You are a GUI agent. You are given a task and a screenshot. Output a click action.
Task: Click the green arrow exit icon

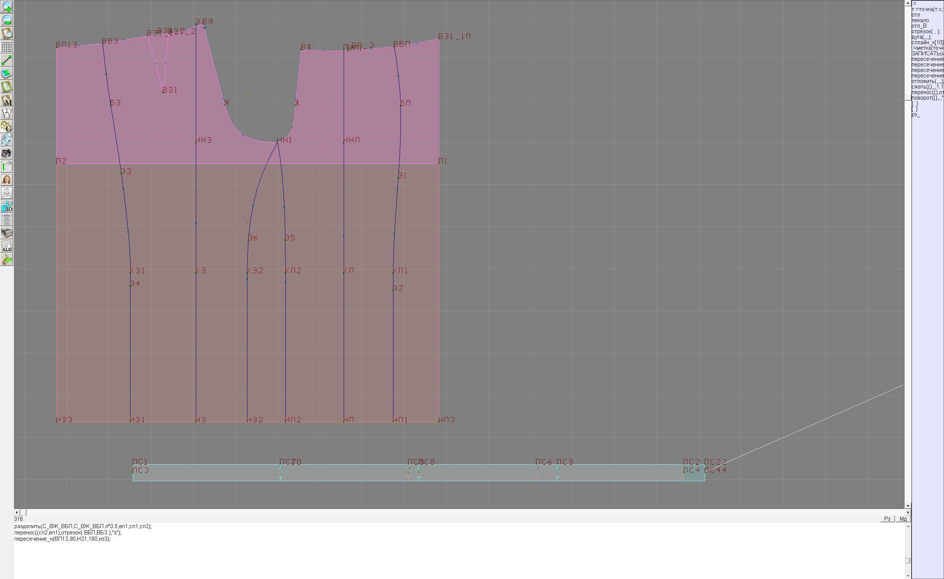[7, 260]
